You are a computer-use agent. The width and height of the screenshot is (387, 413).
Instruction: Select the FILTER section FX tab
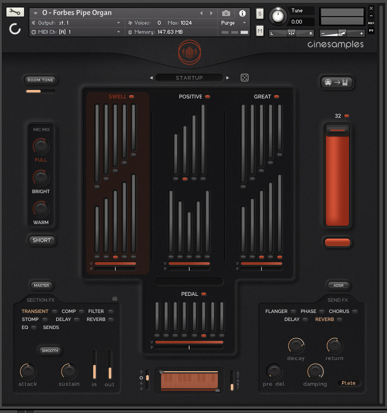coord(96,311)
